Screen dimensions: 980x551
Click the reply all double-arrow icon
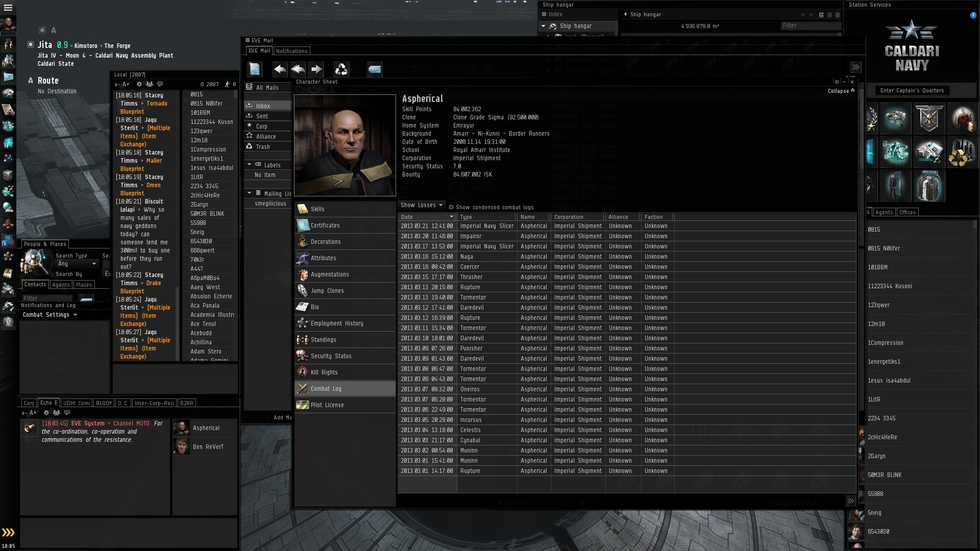pos(298,69)
